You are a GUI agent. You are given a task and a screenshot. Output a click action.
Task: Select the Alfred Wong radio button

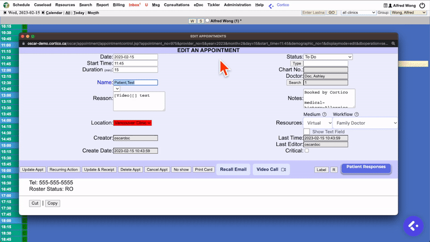207,20
